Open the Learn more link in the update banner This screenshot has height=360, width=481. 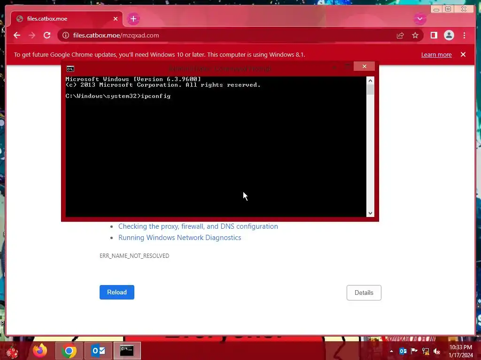tap(436, 54)
